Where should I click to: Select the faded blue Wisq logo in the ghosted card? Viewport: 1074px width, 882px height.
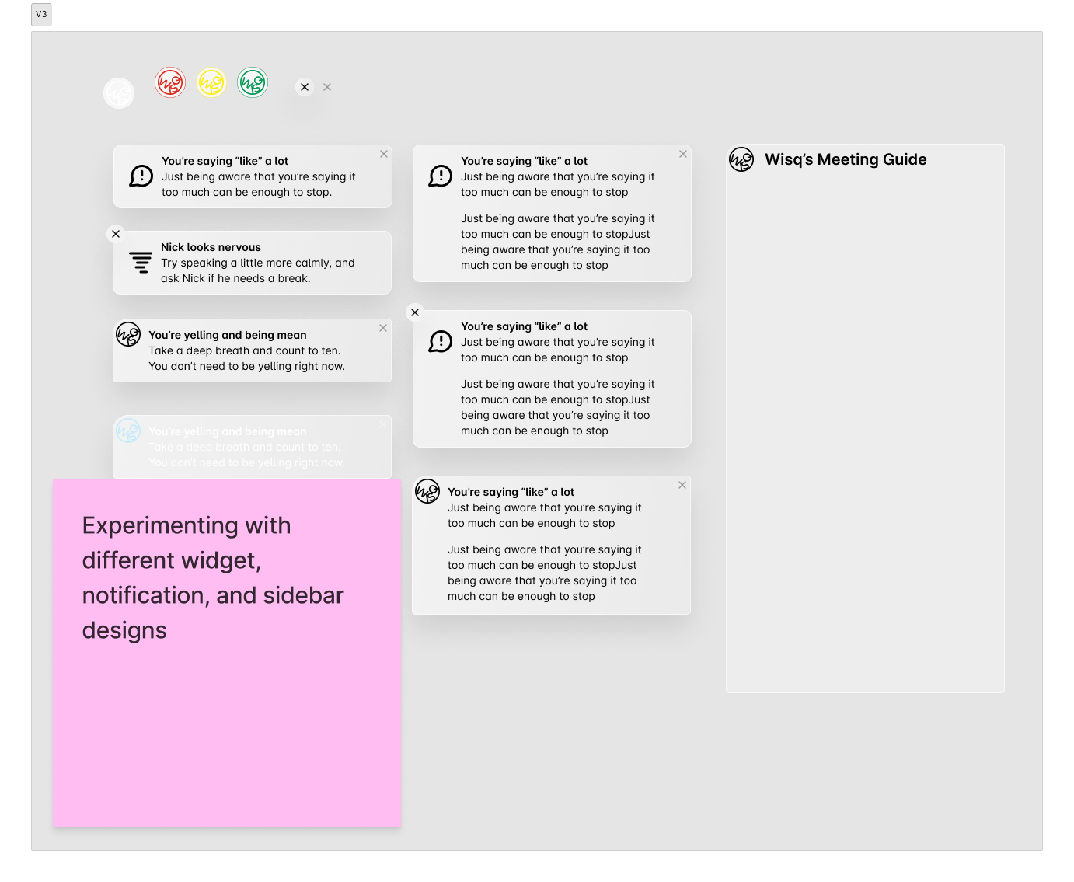coord(128,431)
